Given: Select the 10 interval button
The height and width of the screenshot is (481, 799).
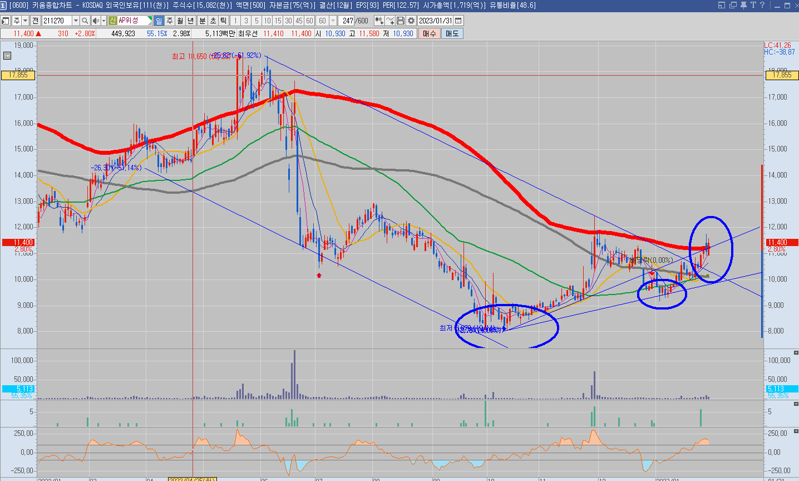Looking at the screenshot, I should 267,21.
